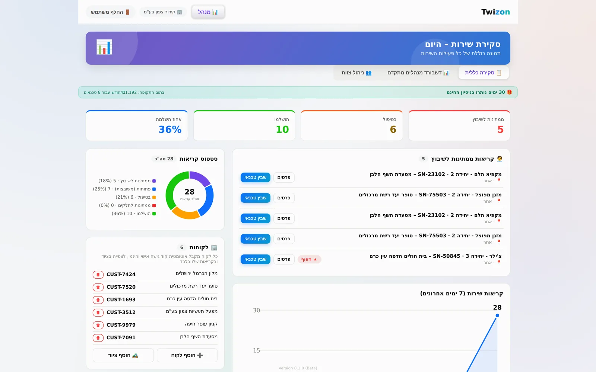Click the purple ממתינות לשיבוץ legend swatch
This screenshot has width=596, height=372.
click(154, 181)
